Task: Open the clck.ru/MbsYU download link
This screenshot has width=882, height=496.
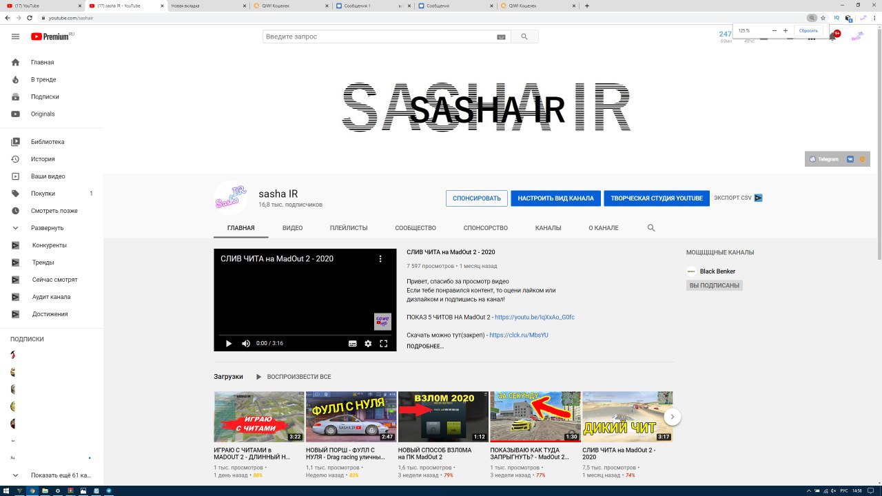Action: tap(519, 335)
